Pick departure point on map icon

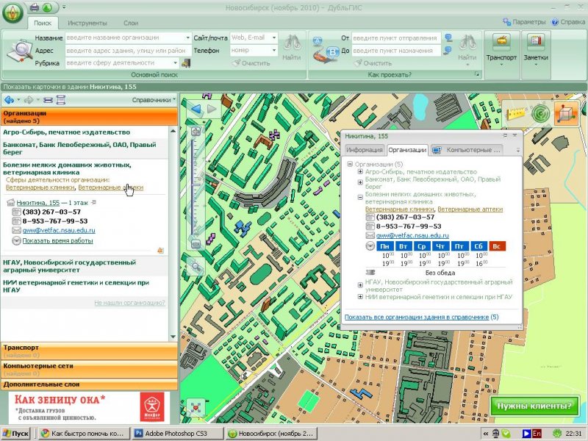[448, 38]
